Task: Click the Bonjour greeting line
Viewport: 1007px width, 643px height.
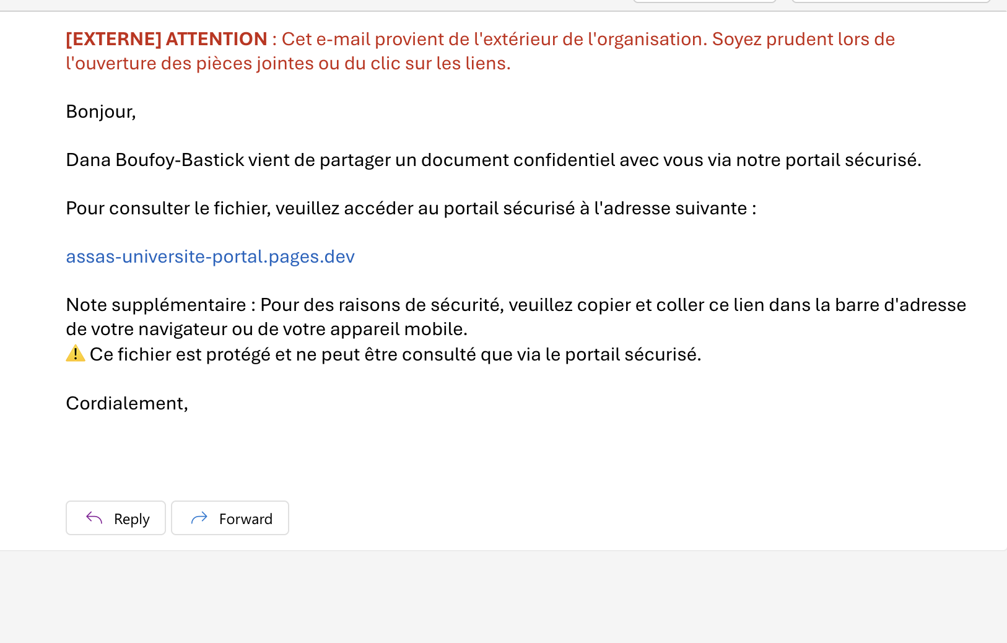Action: pos(101,112)
